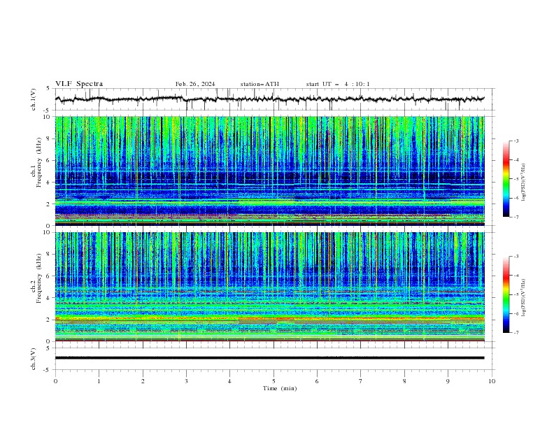Click the "-3" tick on ch.1 colorbar
The height and width of the screenshot is (428, 554).
click(516, 141)
